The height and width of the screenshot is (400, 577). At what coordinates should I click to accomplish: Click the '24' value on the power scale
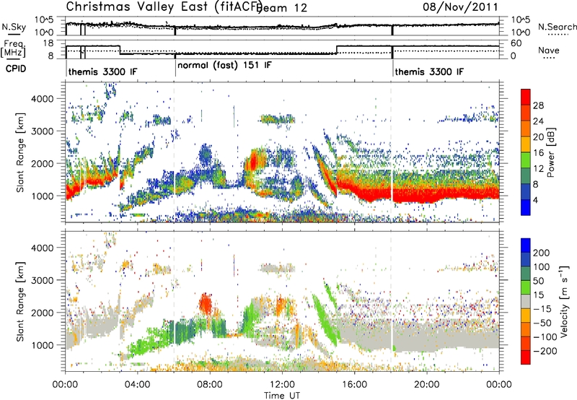[538, 121]
